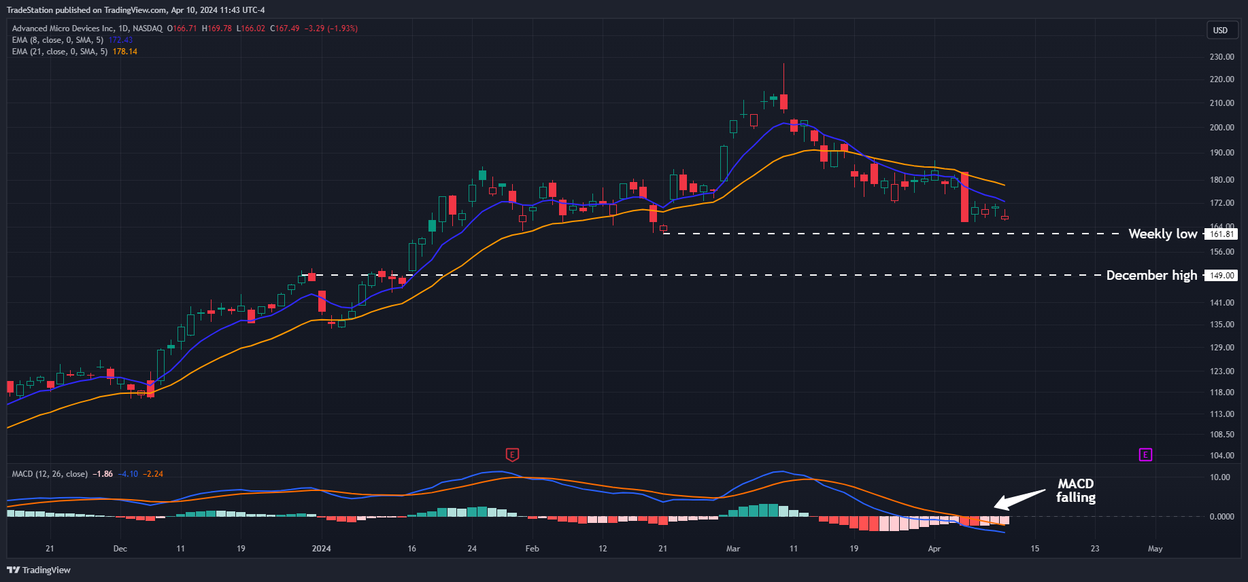Image resolution: width=1248 pixels, height=582 pixels.
Task: Click the 149.00 price level tag
Action: click(1221, 276)
